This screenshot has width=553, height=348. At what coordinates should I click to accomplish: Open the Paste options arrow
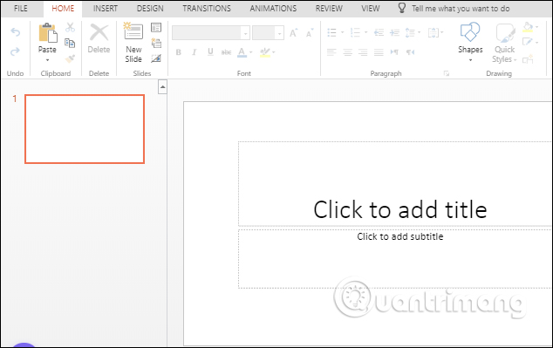coord(47,60)
